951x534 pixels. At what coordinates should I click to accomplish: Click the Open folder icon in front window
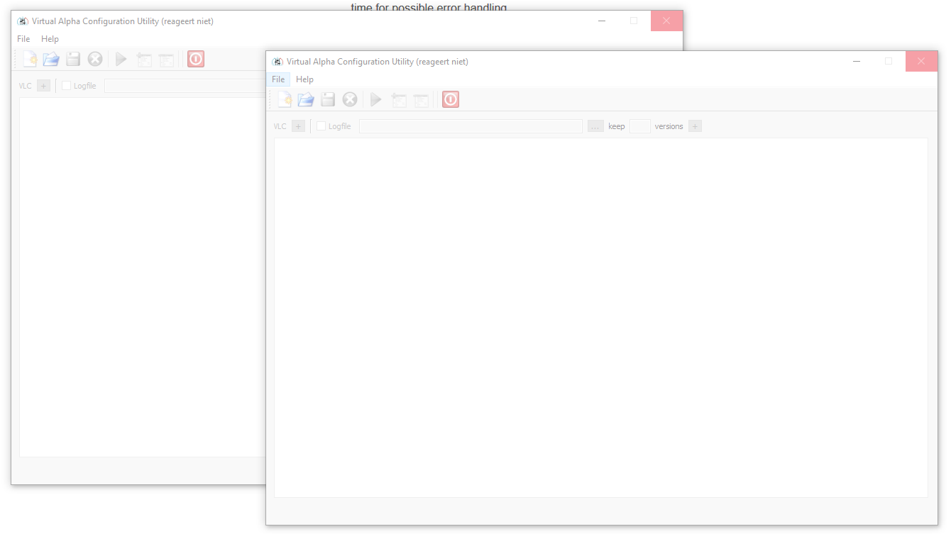click(x=306, y=100)
